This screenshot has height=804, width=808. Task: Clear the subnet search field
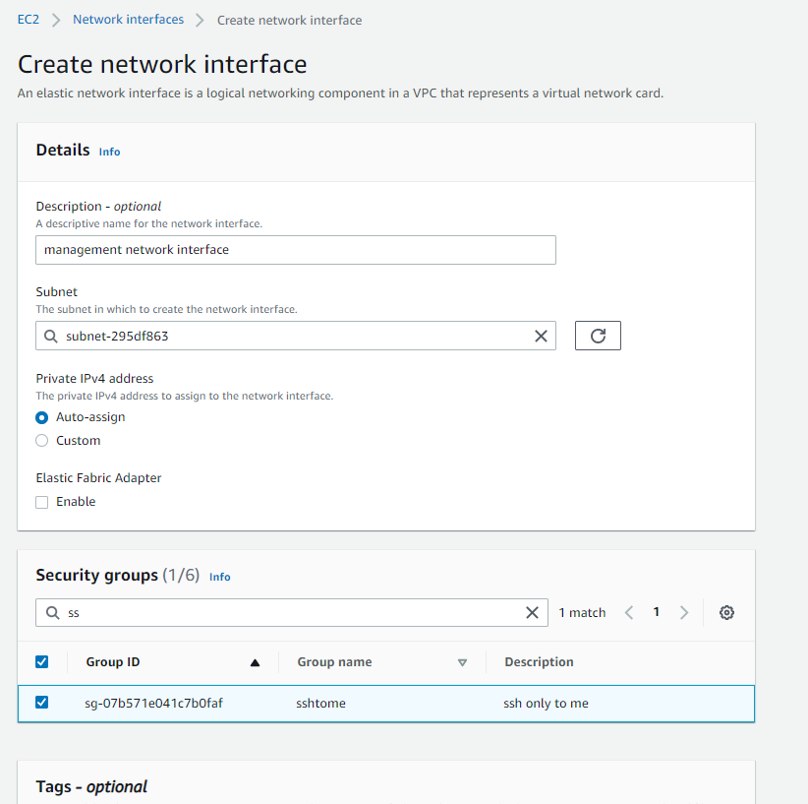541,336
